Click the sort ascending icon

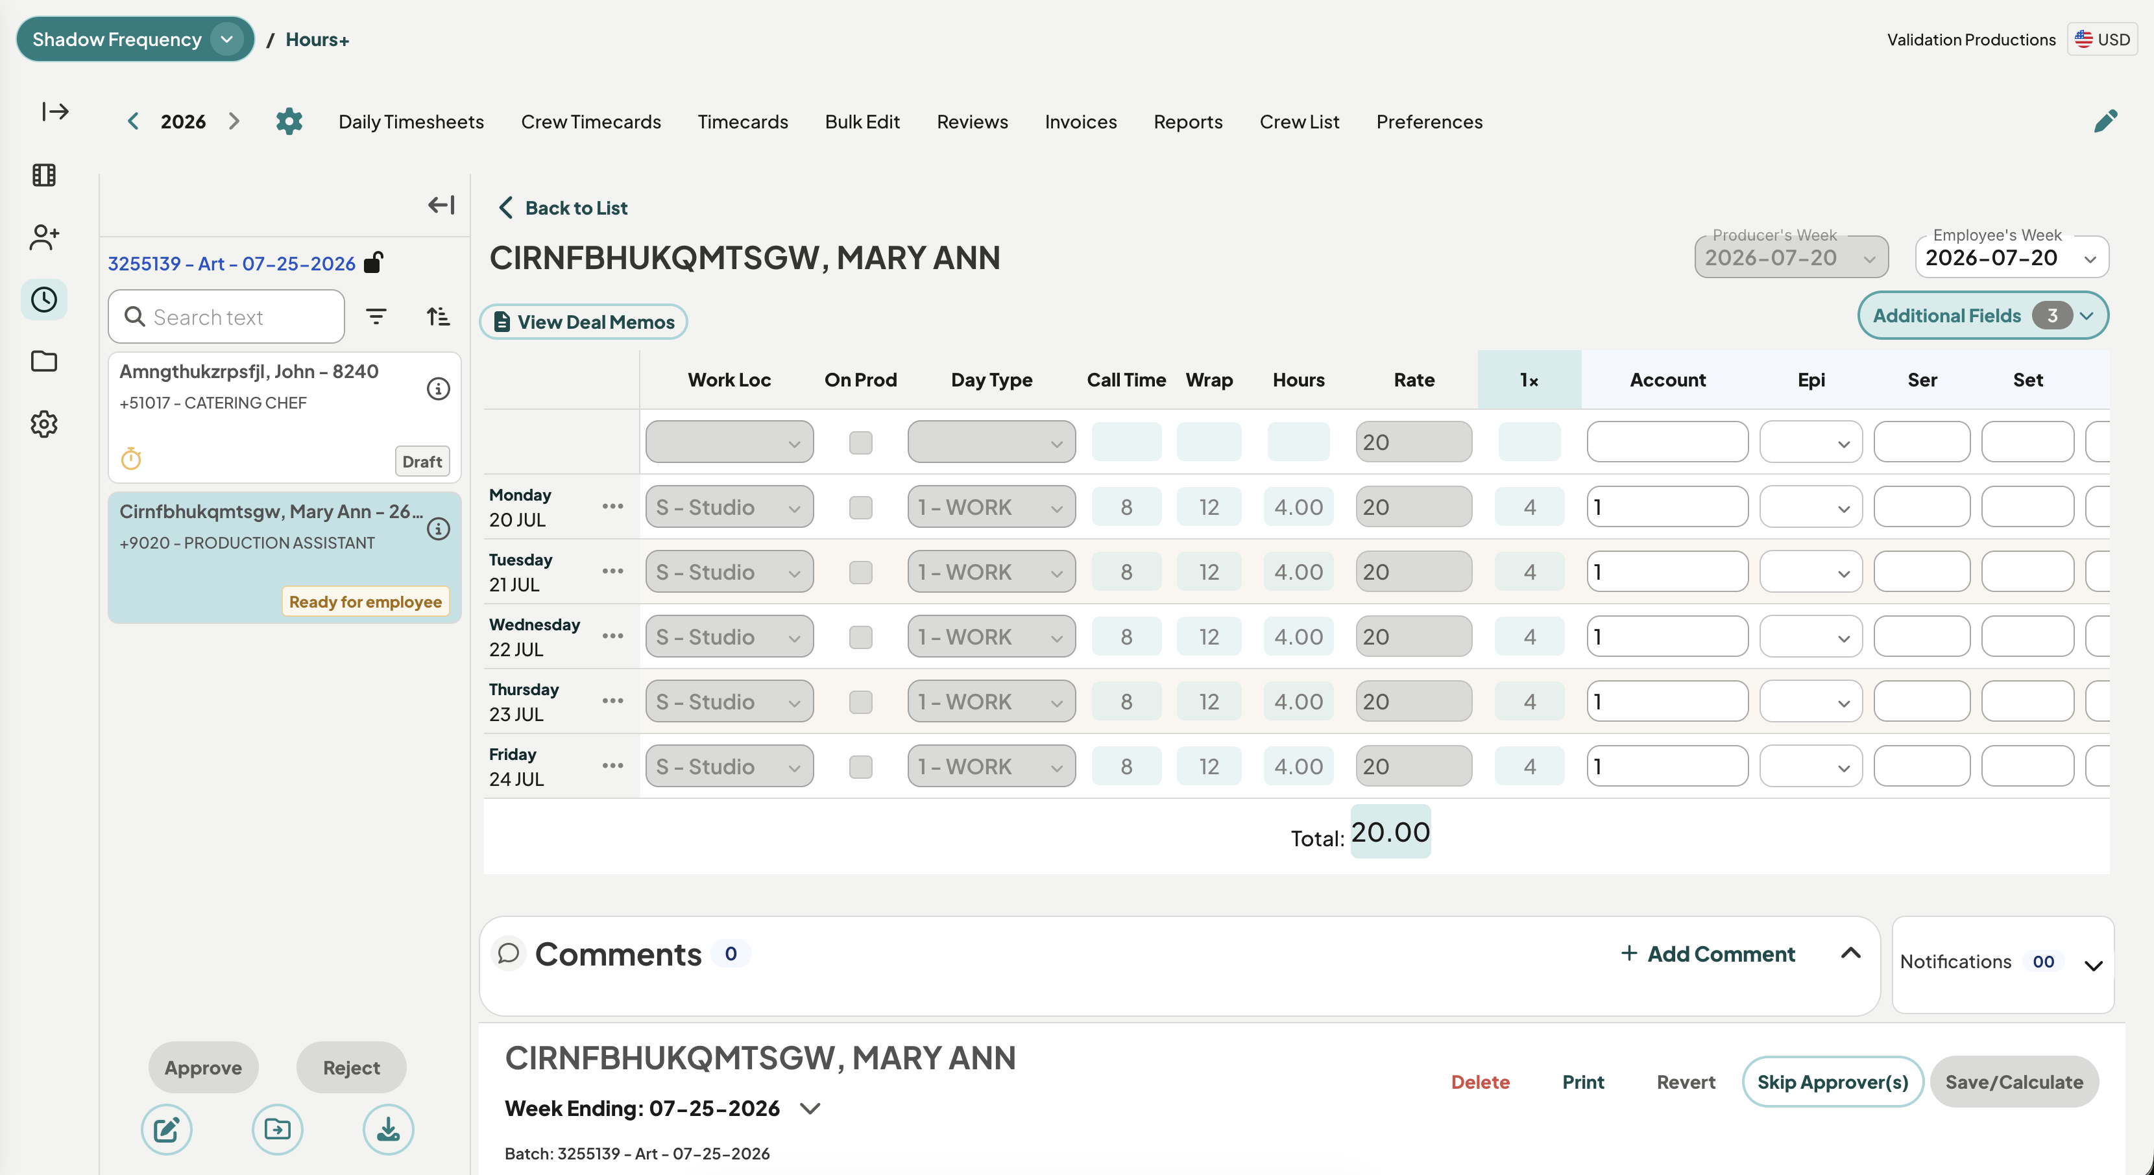(438, 316)
